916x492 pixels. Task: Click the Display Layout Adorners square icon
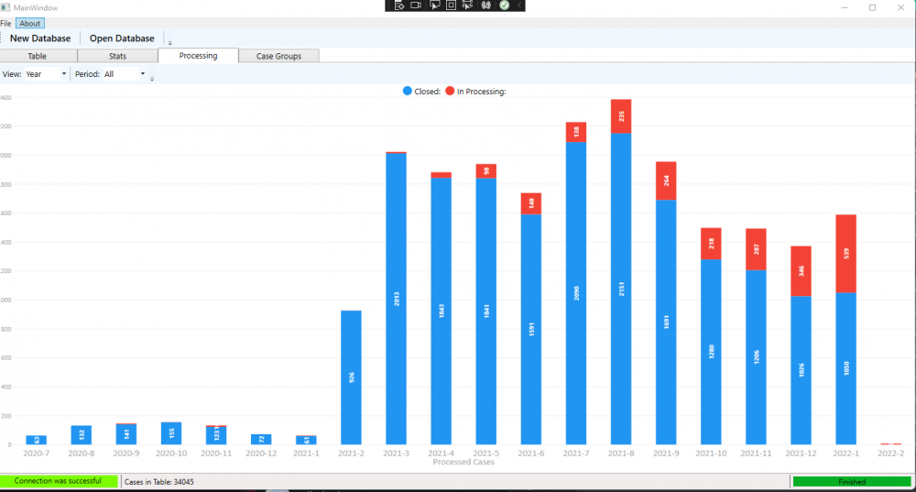coord(451,5)
